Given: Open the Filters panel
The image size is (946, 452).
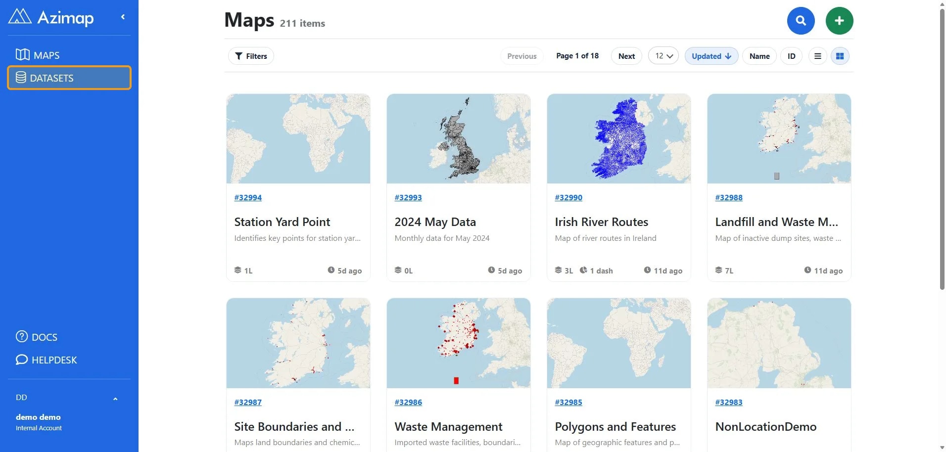Looking at the screenshot, I should pos(251,56).
